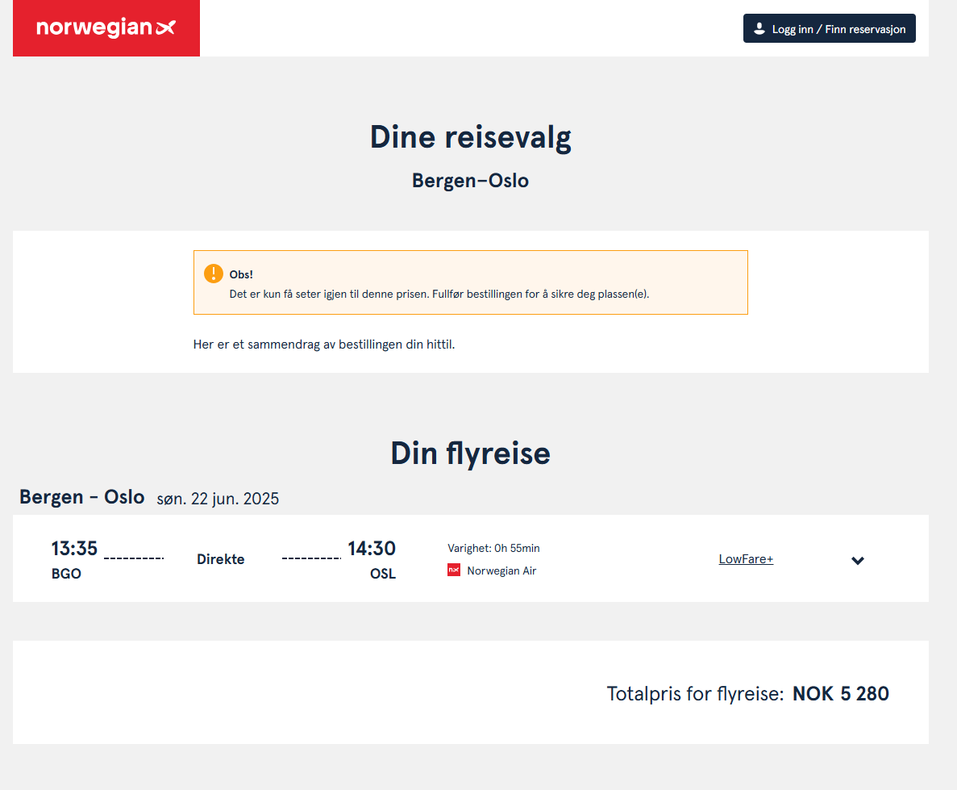
Task: Click the BGO departure airport code
Action: point(66,575)
